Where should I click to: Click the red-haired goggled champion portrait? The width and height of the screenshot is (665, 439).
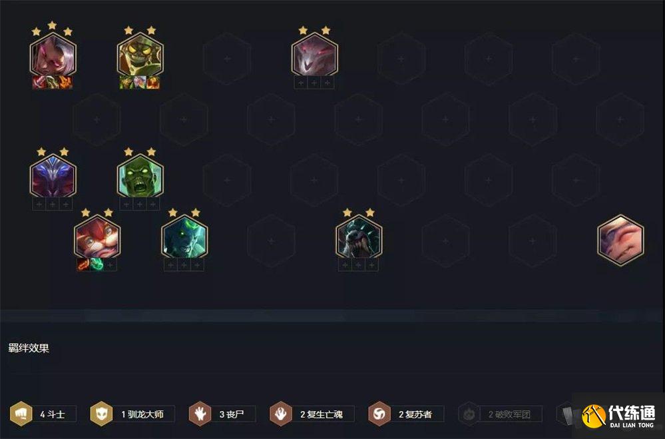(97, 237)
